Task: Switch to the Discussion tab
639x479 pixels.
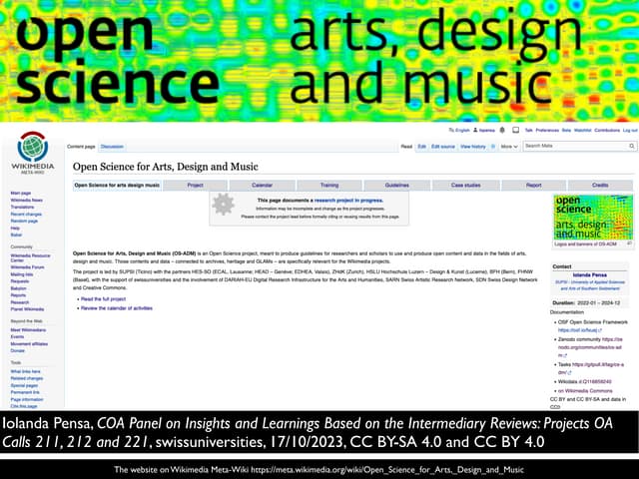Action: point(111,146)
